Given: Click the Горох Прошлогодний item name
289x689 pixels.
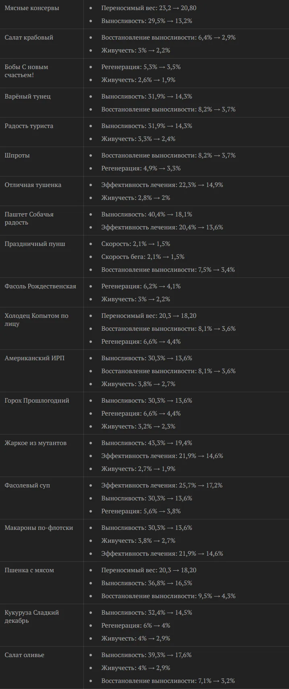Looking at the screenshot, I should click(37, 401).
